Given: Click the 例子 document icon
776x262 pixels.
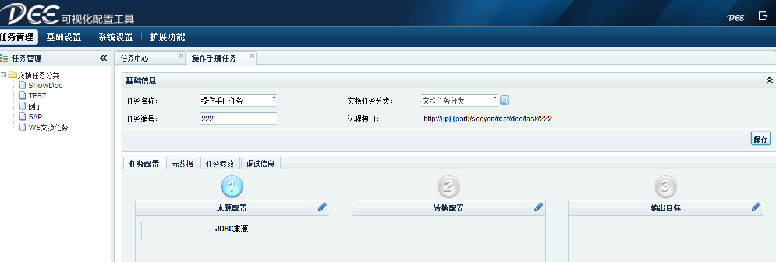Looking at the screenshot, I should [23, 106].
